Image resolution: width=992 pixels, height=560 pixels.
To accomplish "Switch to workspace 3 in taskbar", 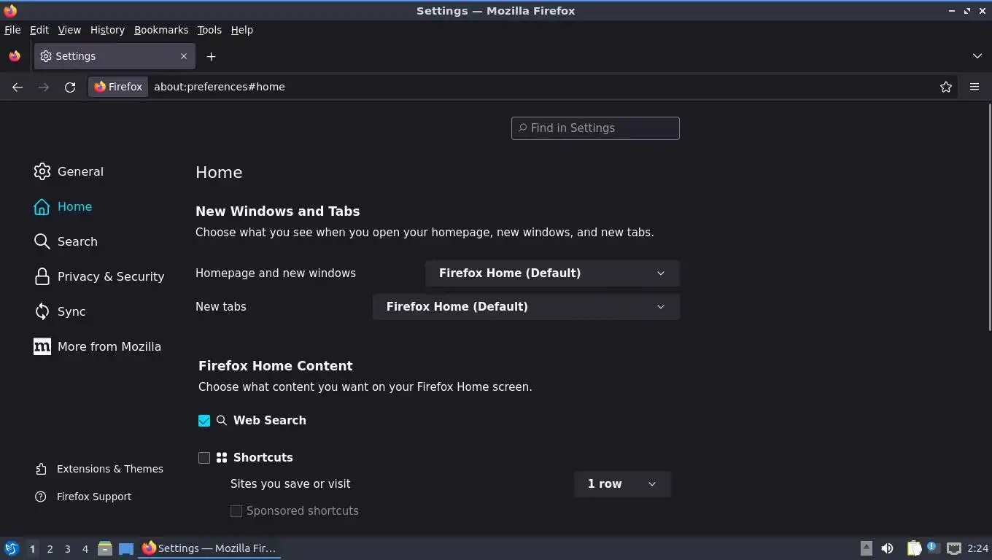I will pos(67,549).
